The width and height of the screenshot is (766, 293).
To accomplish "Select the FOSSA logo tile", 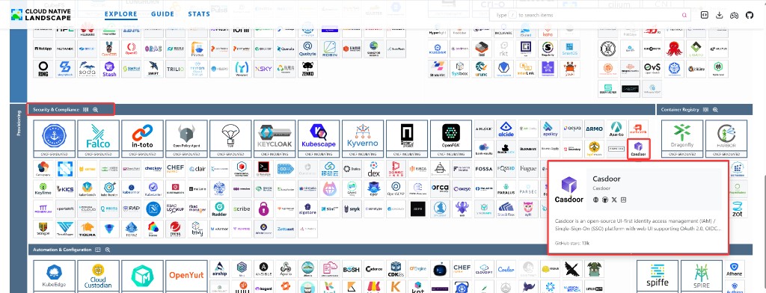I will point(484,169).
